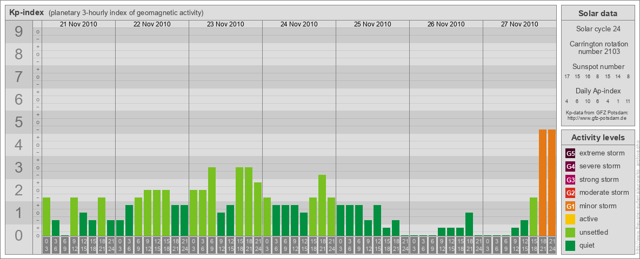Click the orange 21-24 bar on 27 Nov
This screenshot has width=640, height=259.
551,183
